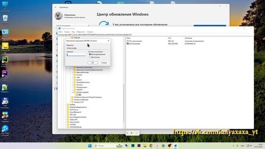This screenshot has height=149, width=265.
Task: Open Yandex Browser from the taskbar
Action: 157,146
